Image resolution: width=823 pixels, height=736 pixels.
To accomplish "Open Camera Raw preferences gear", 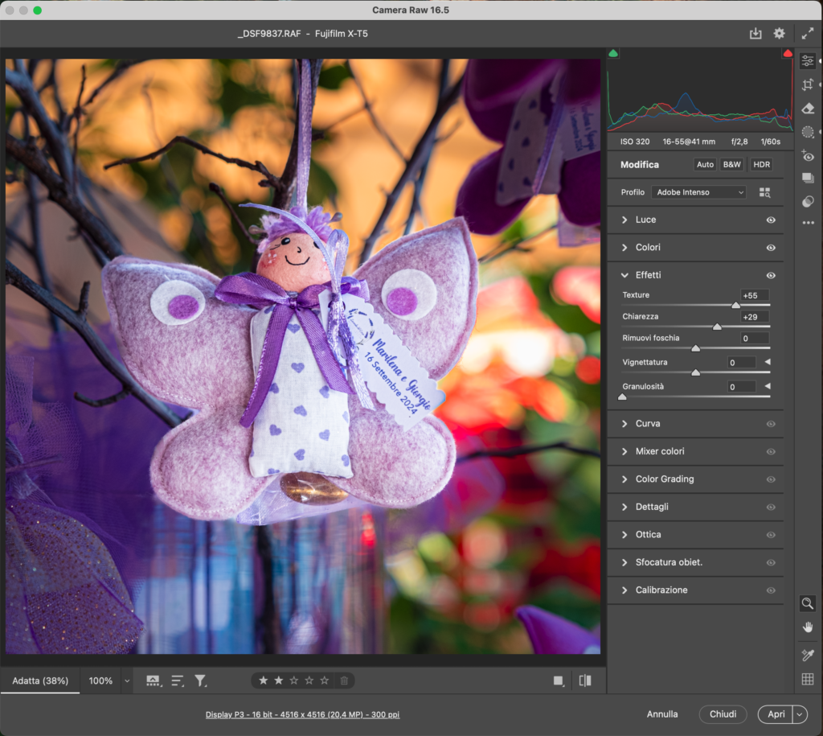I will coord(778,33).
